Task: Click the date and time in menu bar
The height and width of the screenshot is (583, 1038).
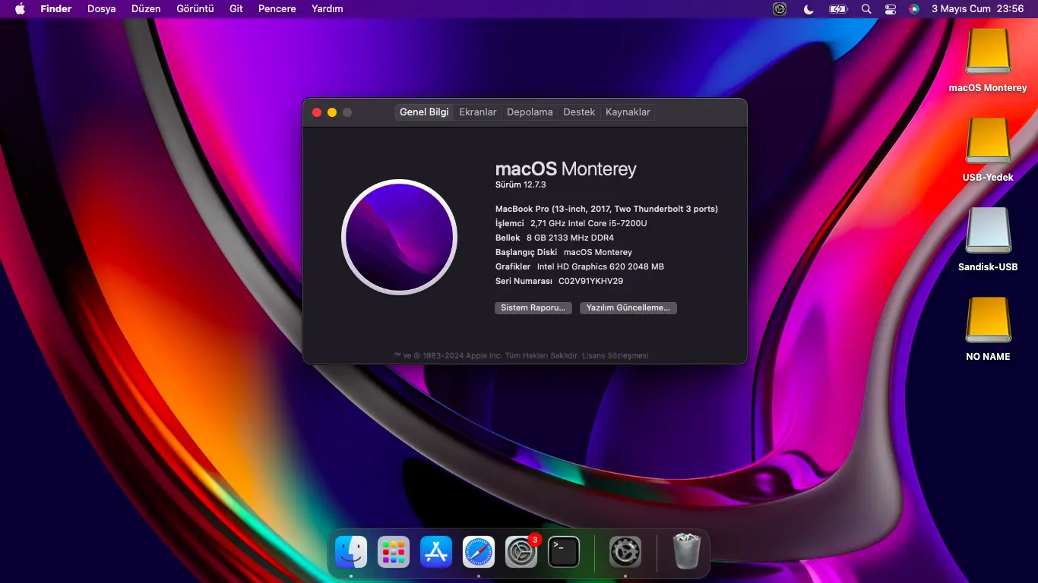Action: [x=977, y=9]
